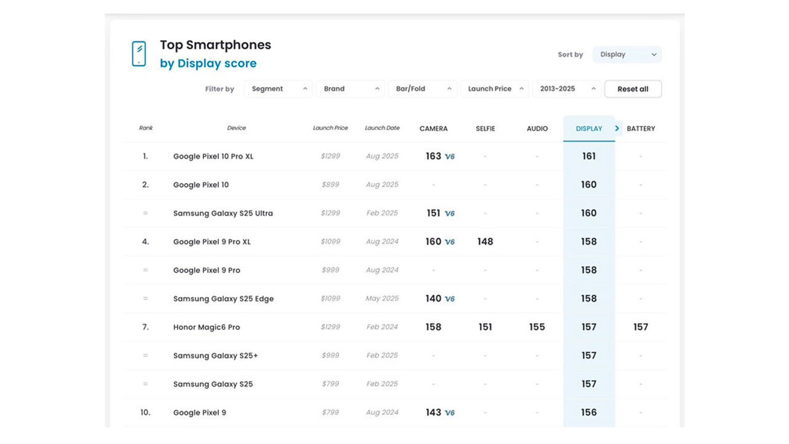Click the Feb 2024 date for Honor Magic6 Pro
Viewport: 789px width, 444px height.
[x=382, y=327]
